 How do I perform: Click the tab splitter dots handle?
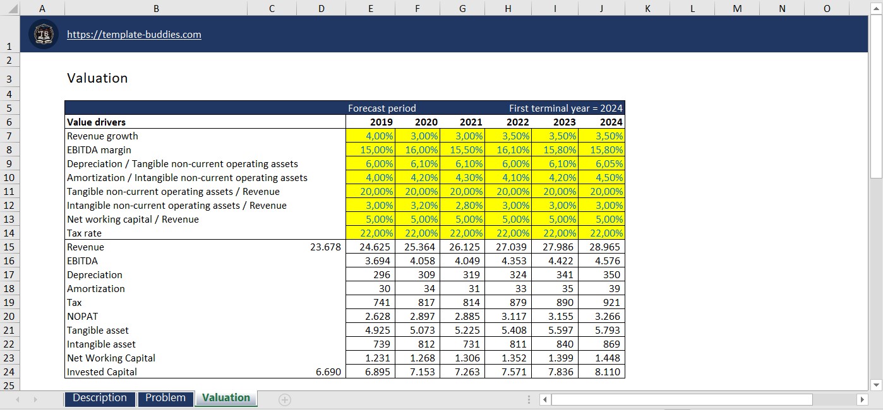pos(528,398)
